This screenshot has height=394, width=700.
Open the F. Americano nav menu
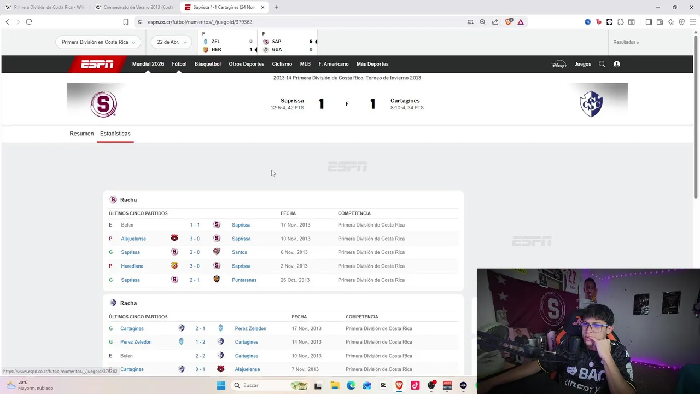[x=334, y=64]
